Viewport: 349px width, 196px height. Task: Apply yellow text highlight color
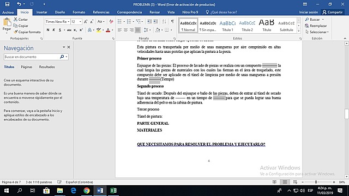click(x=99, y=30)
